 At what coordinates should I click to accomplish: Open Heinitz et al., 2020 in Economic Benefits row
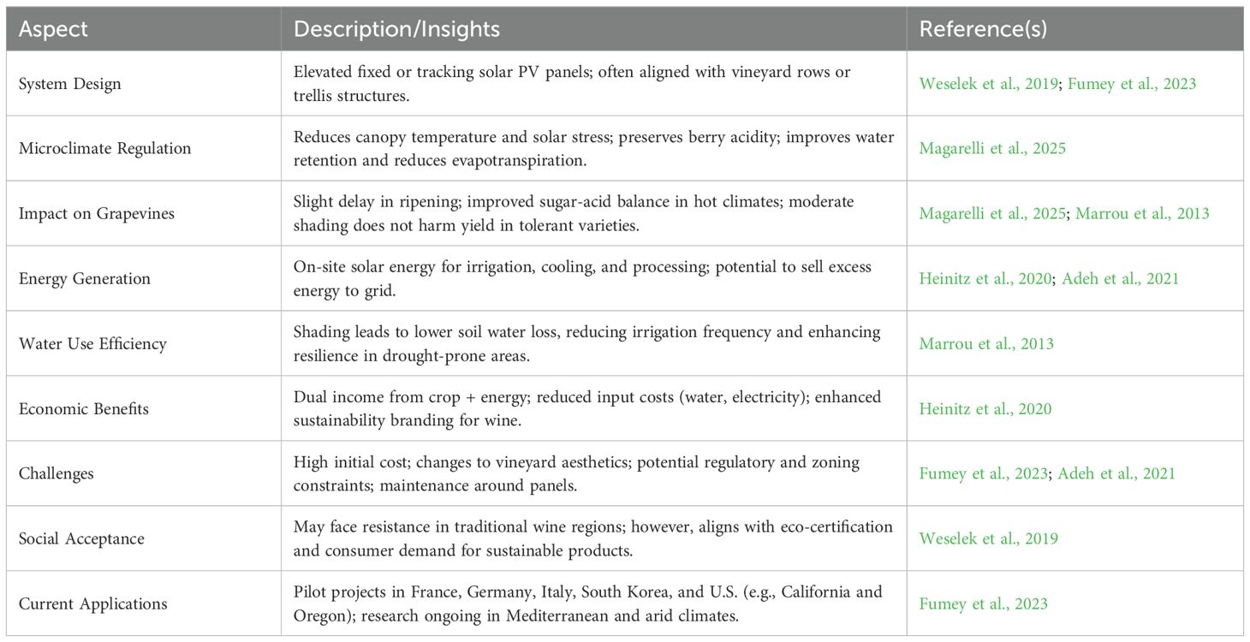[x=985, y=408]
